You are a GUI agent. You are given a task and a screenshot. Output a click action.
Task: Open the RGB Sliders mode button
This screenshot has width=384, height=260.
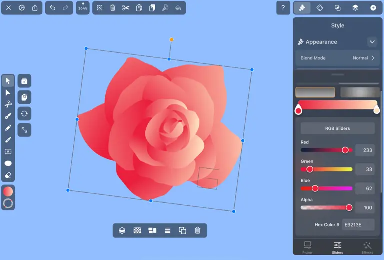pos(337,128)
